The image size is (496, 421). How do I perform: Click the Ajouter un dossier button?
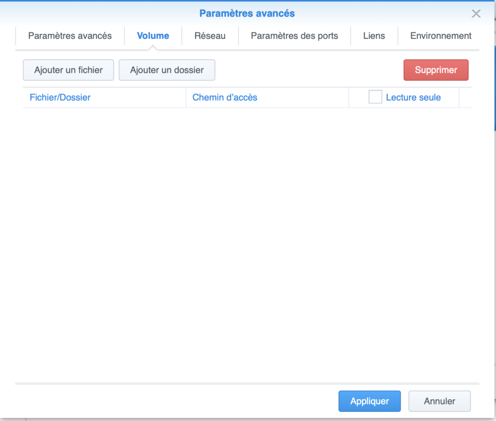(x=167, y=70)
